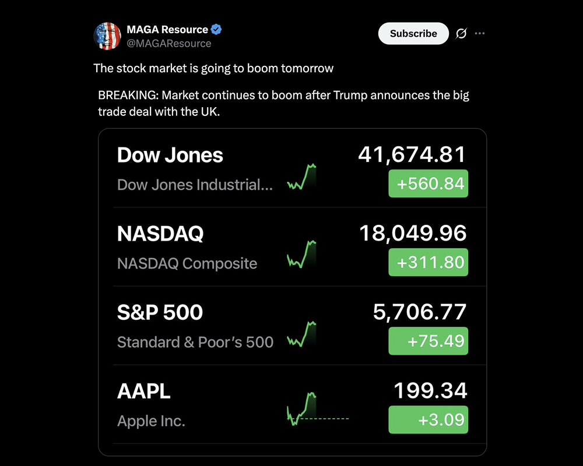
Task: Click the NASDAQ sparkline chart
Action: click(301, 254)
